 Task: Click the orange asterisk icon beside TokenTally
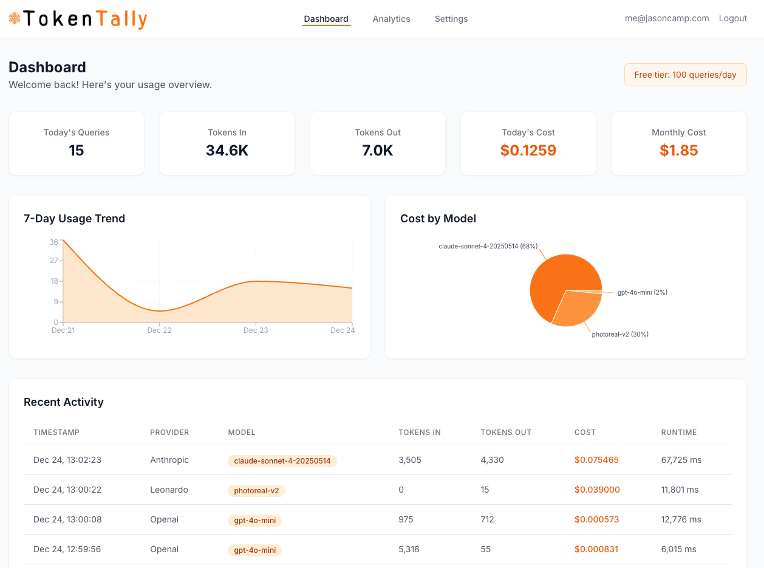pos(13,19)
